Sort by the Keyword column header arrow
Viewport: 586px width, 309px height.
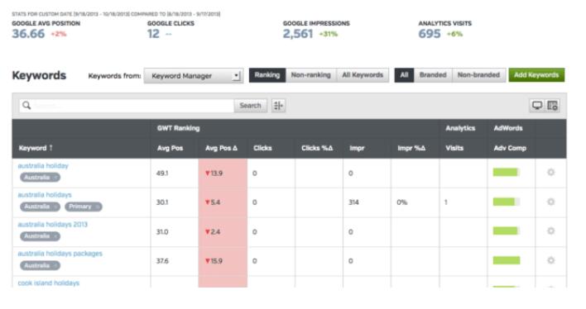pyautogui.click(x=50, y=148)
